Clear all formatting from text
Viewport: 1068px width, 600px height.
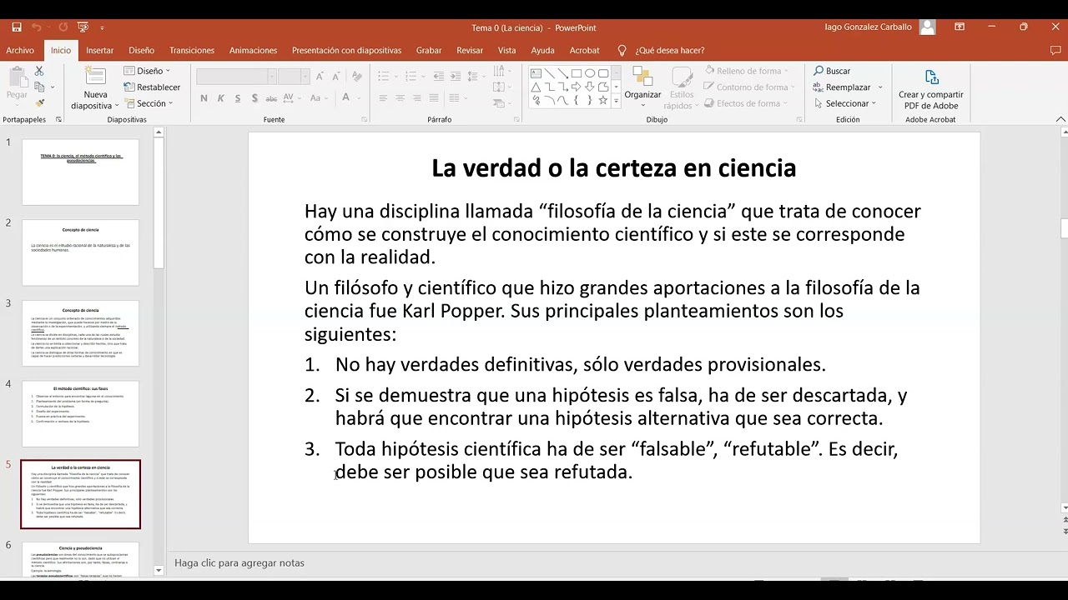[357, 77]
